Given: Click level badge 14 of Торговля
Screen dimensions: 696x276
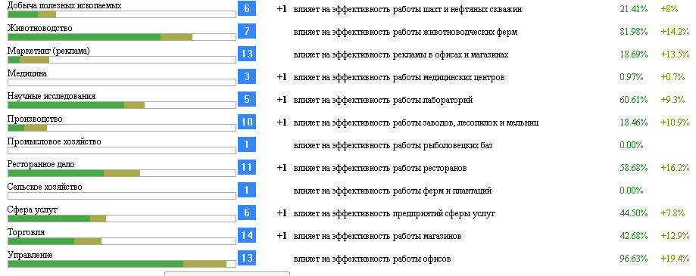Looking at the screenshot, I should point(247,235).
